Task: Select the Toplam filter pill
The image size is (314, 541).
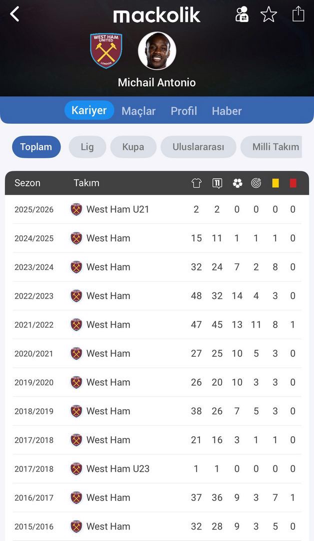Action: (36, 147)
